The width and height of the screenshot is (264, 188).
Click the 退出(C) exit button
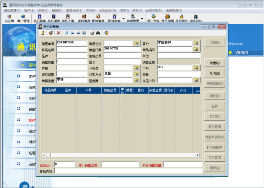215,168
